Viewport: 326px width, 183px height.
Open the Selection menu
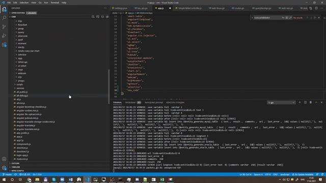(x=24, y=3)
